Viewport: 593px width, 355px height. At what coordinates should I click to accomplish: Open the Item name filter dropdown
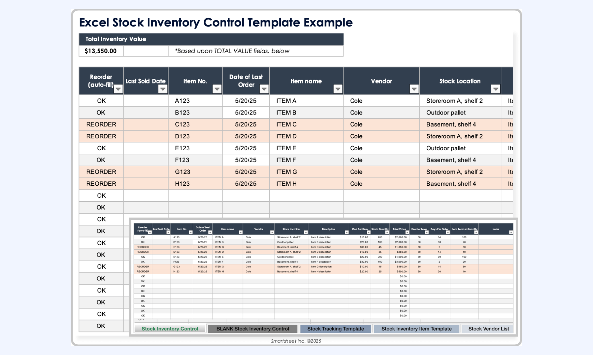[338, 89]
